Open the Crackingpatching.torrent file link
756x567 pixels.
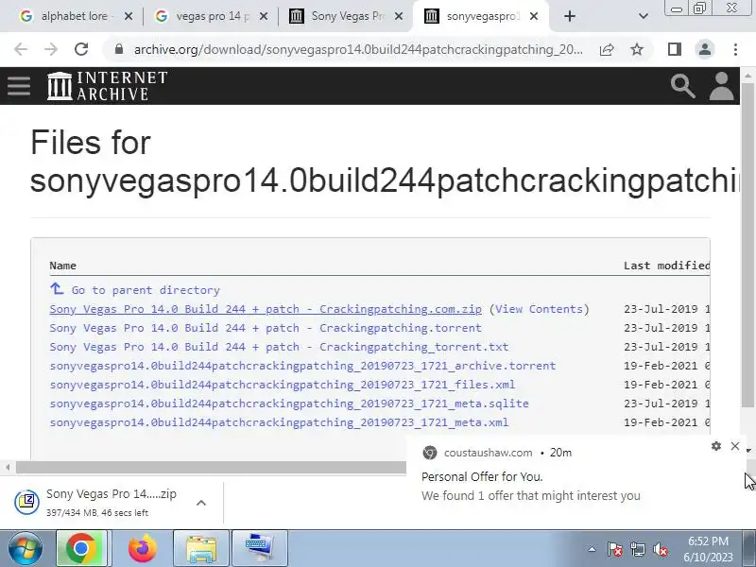click(x=266, y=328)
